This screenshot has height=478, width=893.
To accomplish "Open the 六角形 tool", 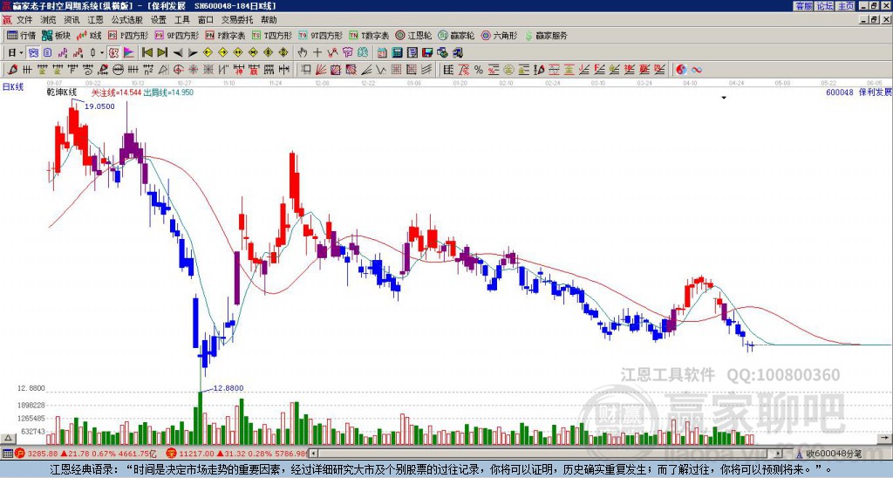I will tap(499, 35).
